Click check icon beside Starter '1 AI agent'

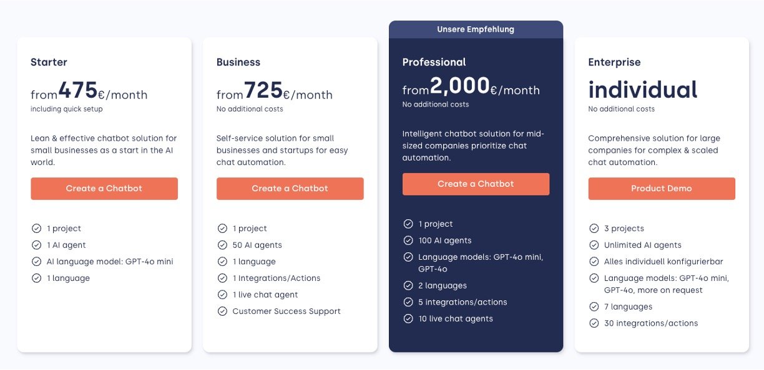click(x=36, y=245)
